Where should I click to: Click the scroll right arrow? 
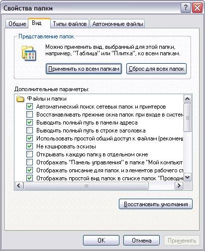coord(179,186)
